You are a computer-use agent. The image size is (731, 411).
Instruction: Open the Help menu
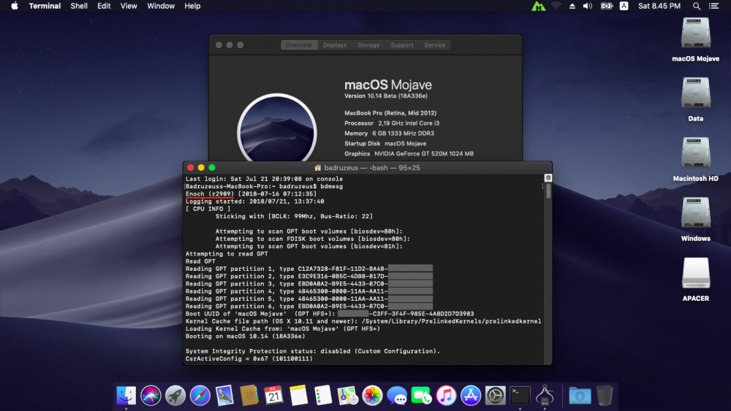click(x=192, y=6)
